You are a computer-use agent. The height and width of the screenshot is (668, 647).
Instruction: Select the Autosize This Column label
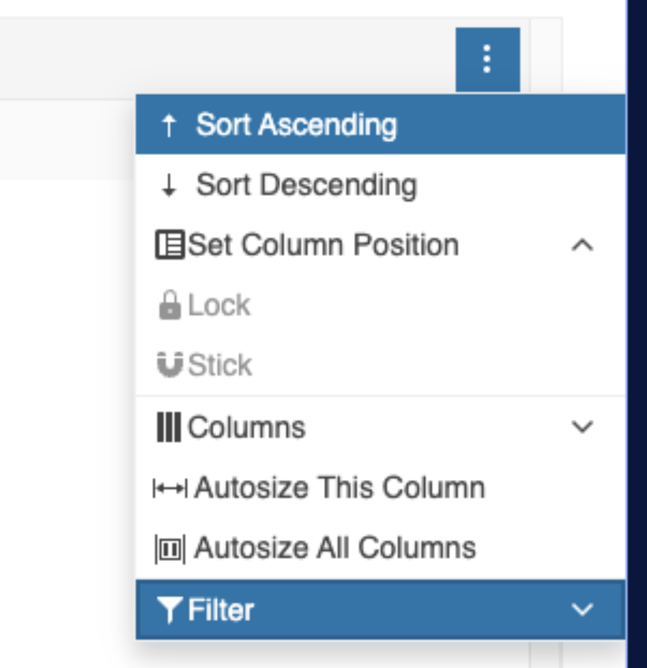339,488
